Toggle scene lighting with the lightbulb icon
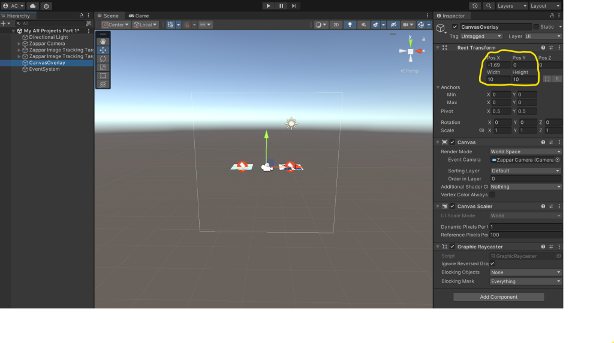The width and height of the screenshot is (614, 343). pyautogui.click(x=350, y=25)
